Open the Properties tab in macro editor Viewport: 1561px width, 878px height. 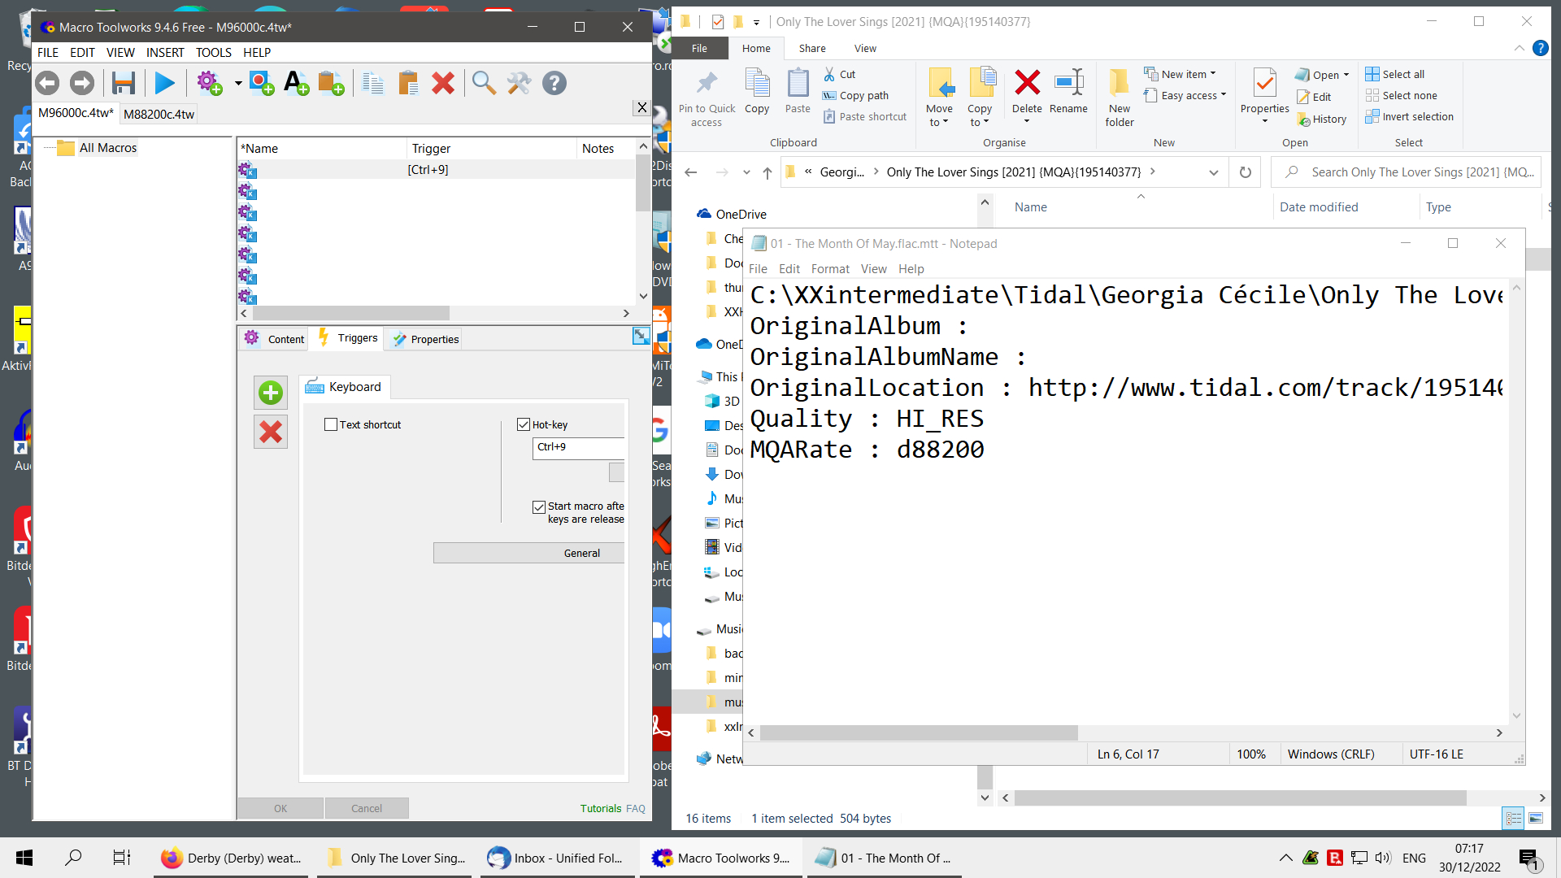424,339
